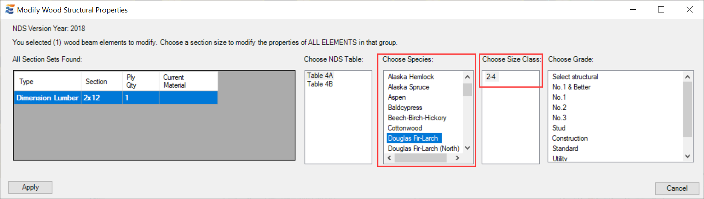Choose Baldcypress species
This screenshot has height=199, width=704.
(405, 108)
